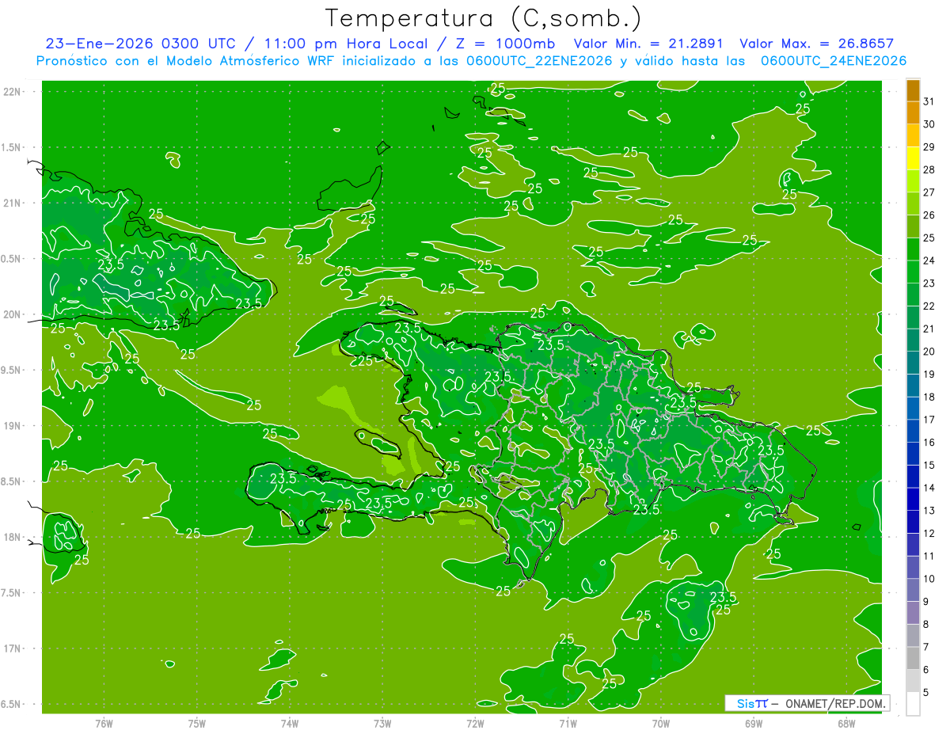Viewport: 950px width, 734px height.
Task: Click the '18' value on color scale
Action: (929, 397)
